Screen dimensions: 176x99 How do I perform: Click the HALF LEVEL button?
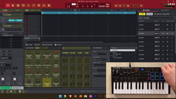coord(73,53)
